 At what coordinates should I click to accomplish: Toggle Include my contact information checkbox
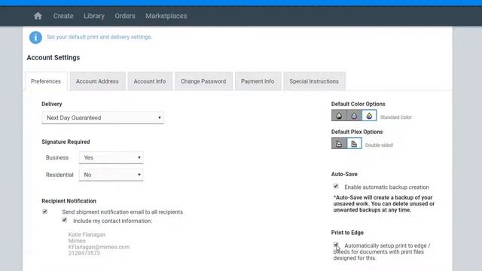(x=64, y=220)
